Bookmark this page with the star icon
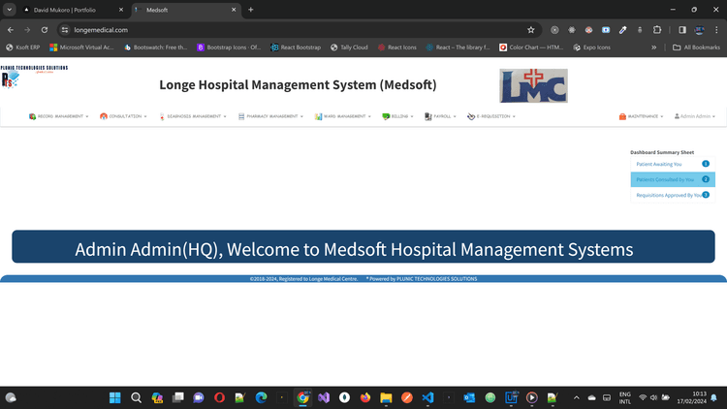This screenshot has width=727, height=409. point(530,30)
